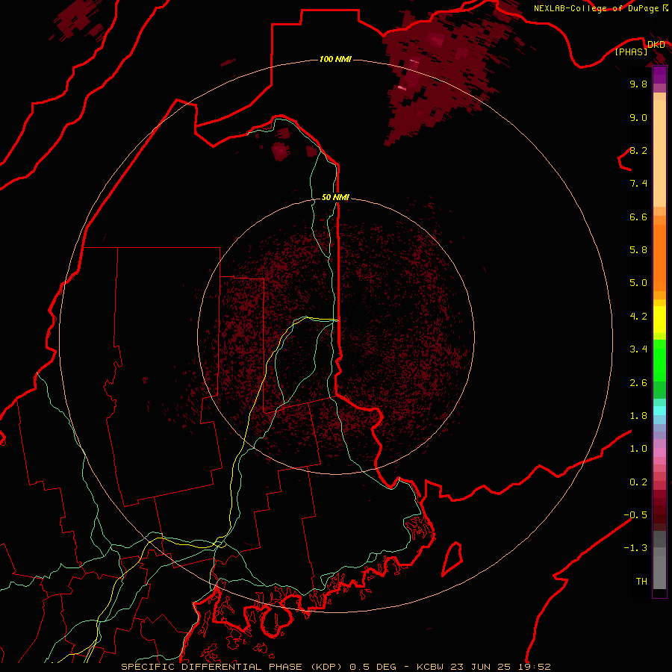Select the 6.6 scale value
The width and height of the screenshot is (672, 672).
tap(638, 217)
